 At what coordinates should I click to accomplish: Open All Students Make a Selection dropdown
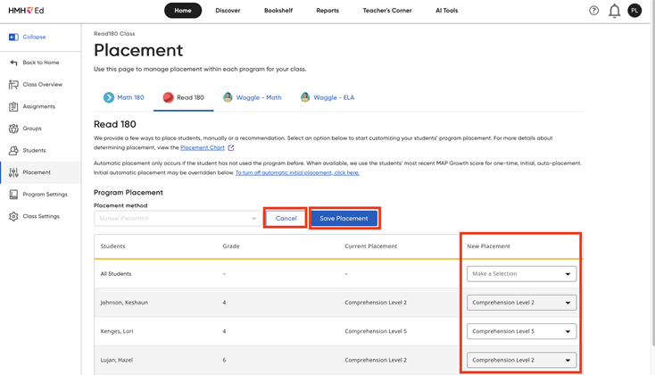pyautogui.click(x=521, y=274)
